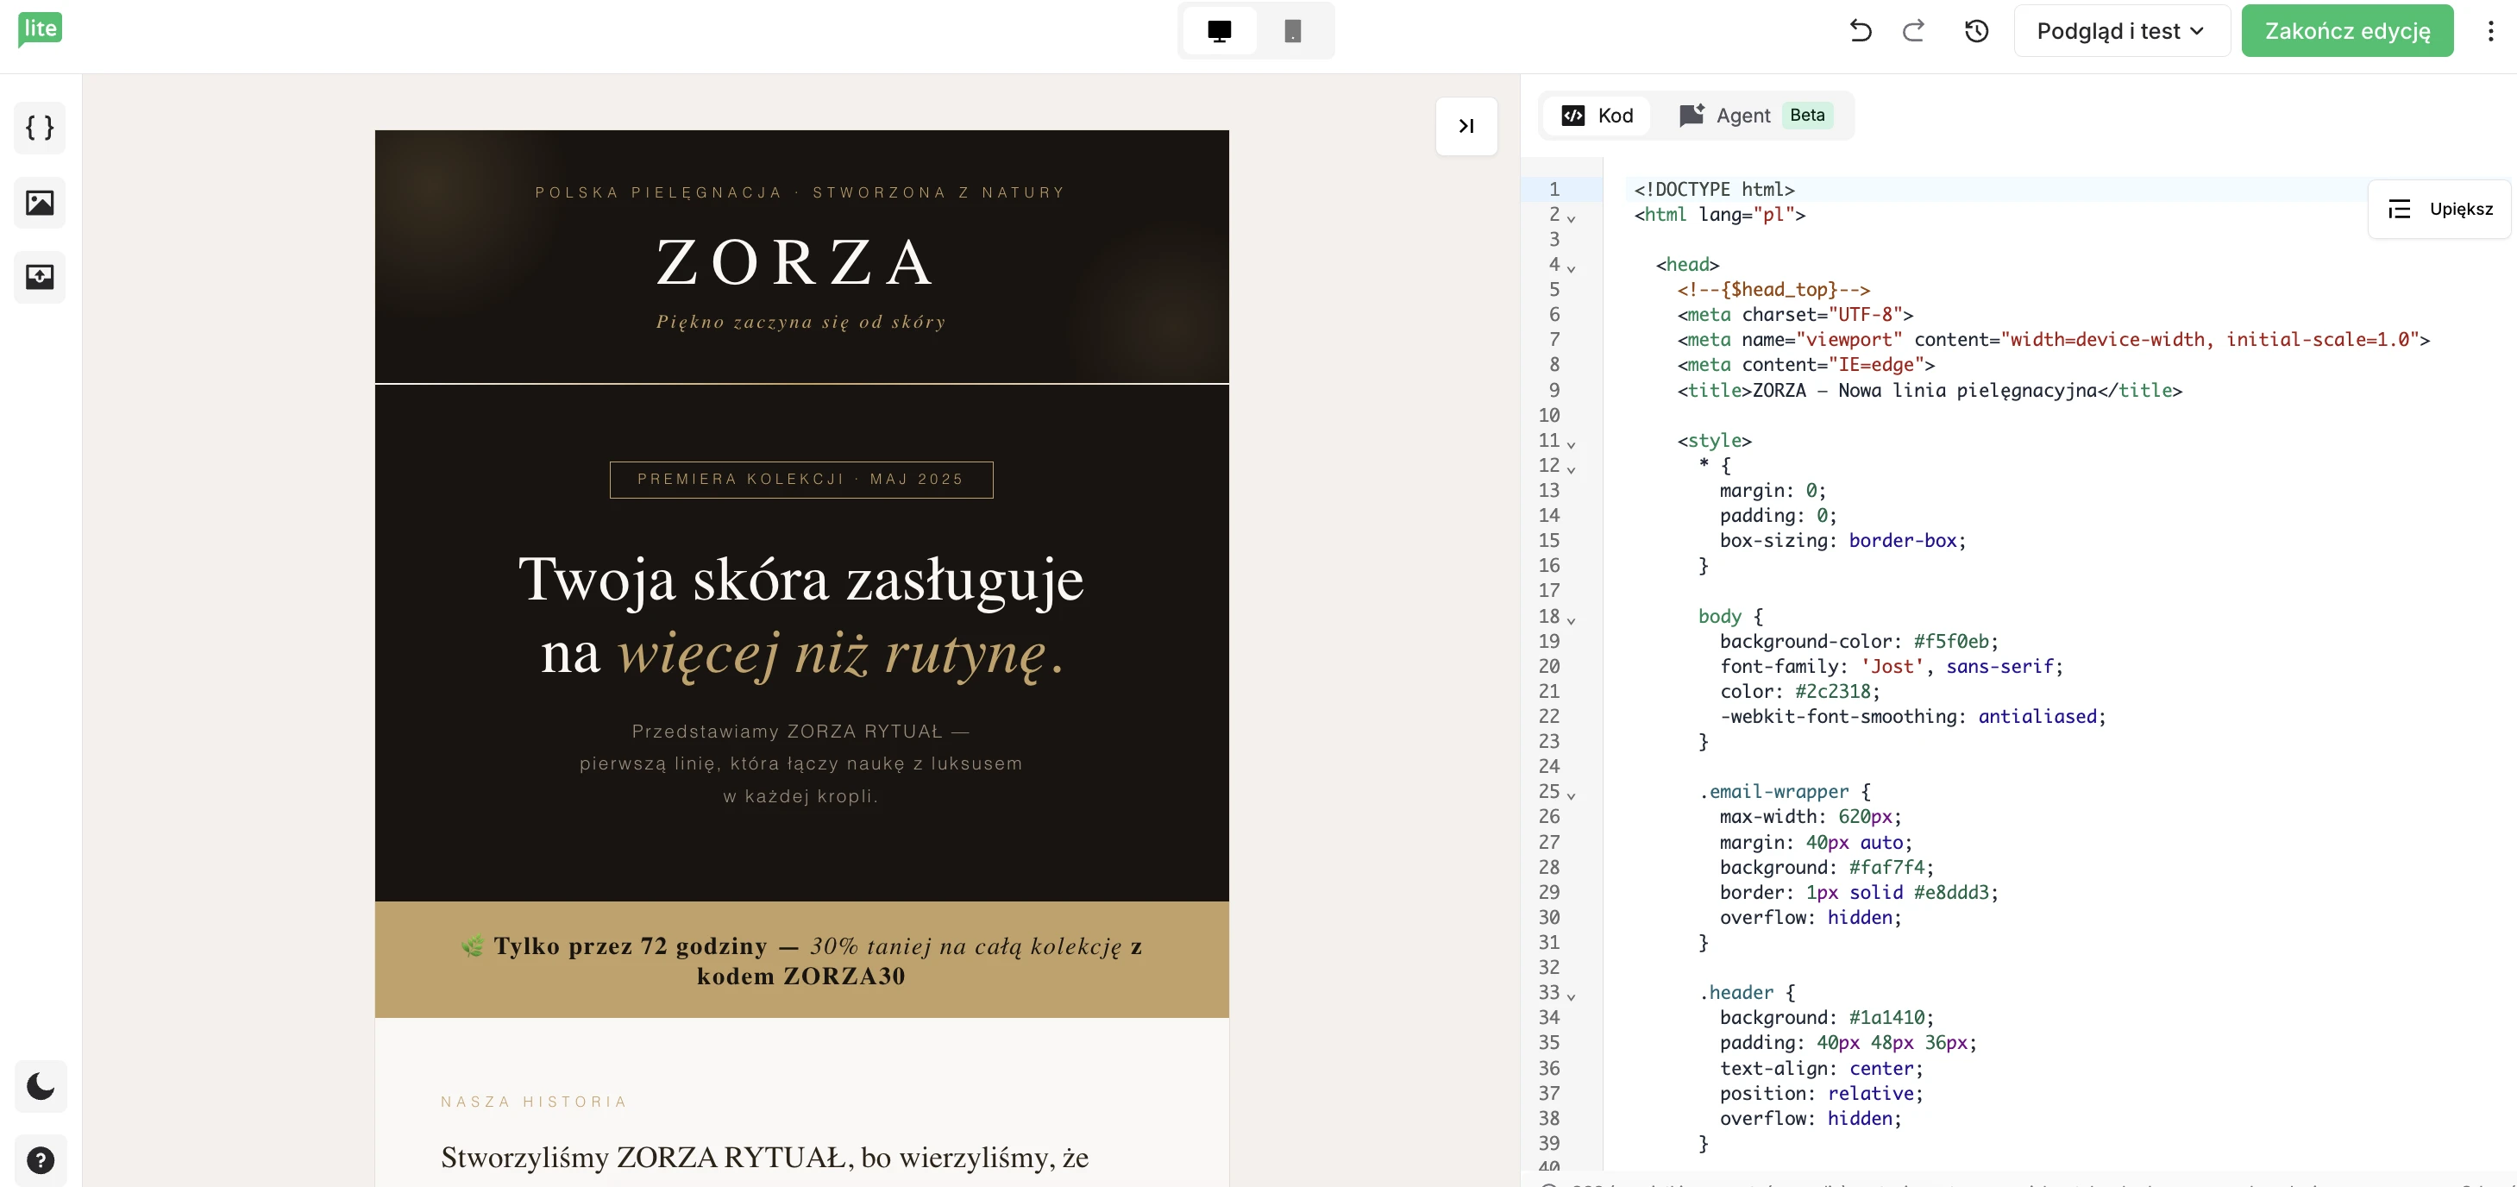Redo the last change
This screenshot has height=1187, width=2517.
1914,30
